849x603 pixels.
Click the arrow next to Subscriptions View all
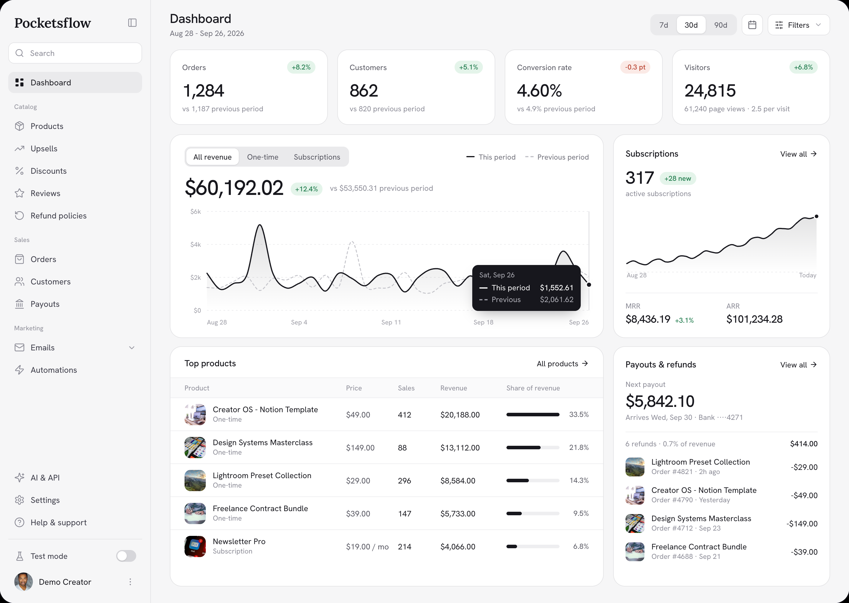pyautogui.click(x=814, y=154)
